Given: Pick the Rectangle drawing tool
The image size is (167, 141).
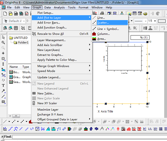Looking at the screenshot, I should coord(3,102).
